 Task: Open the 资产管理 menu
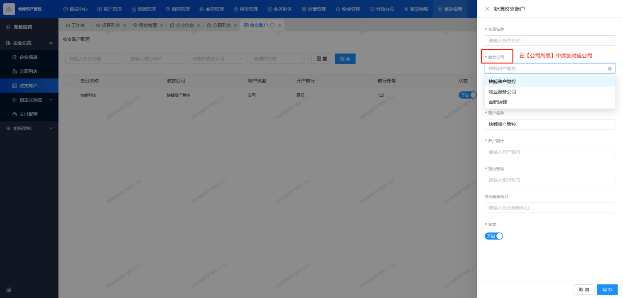(109, 9)
